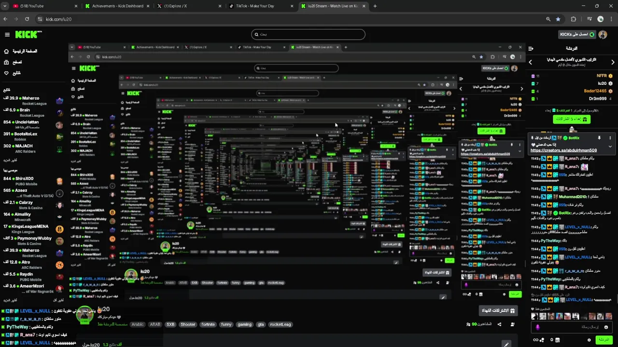
Task: Click Muhannad2010 username in chat
Action: [572, 197]
